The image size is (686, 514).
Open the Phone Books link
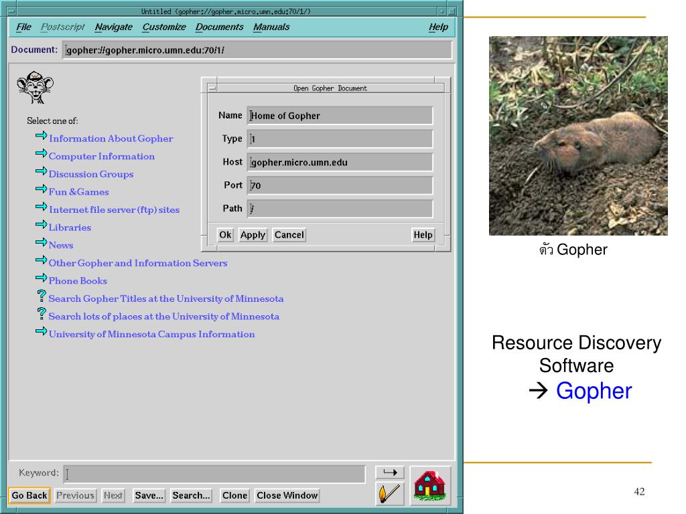coord(78,281)
